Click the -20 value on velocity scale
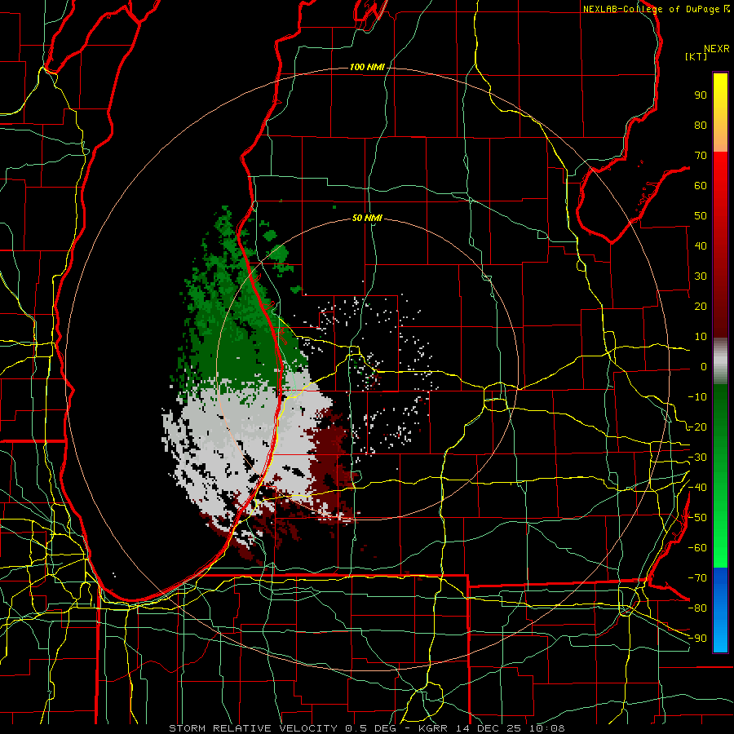 click(697, 427)
